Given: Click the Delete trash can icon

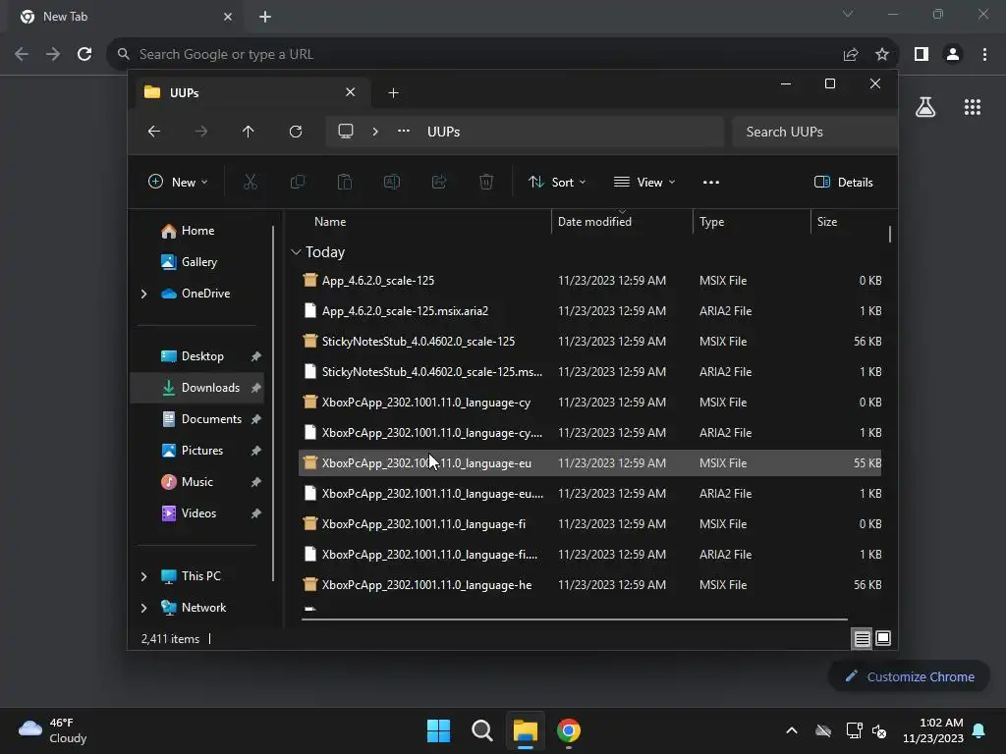Looking at the screenshot, I should click(x=486, y=182).
